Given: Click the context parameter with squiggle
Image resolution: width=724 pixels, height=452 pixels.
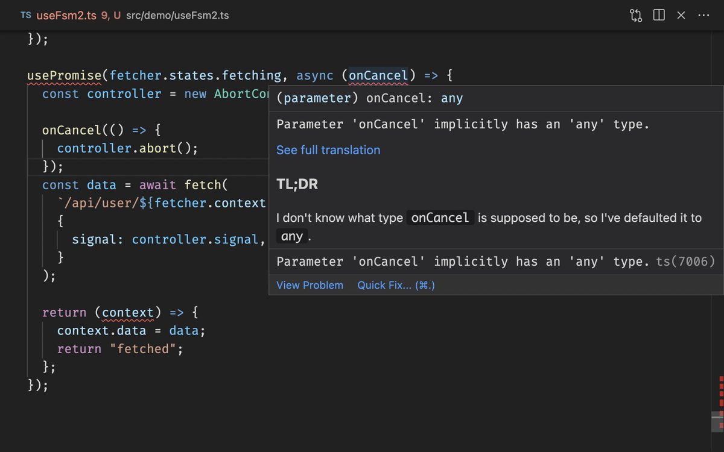Looking at the screenshot, I should tap(129, 312).
